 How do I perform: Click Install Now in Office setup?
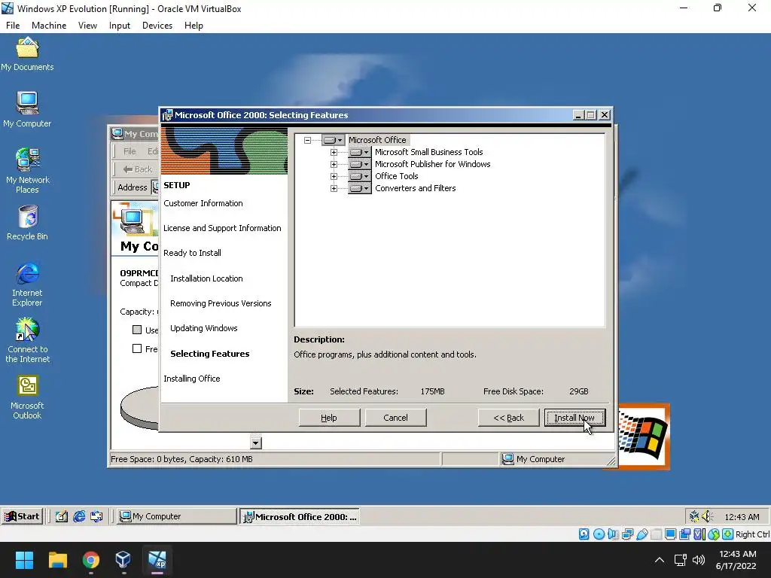[574, 418]
